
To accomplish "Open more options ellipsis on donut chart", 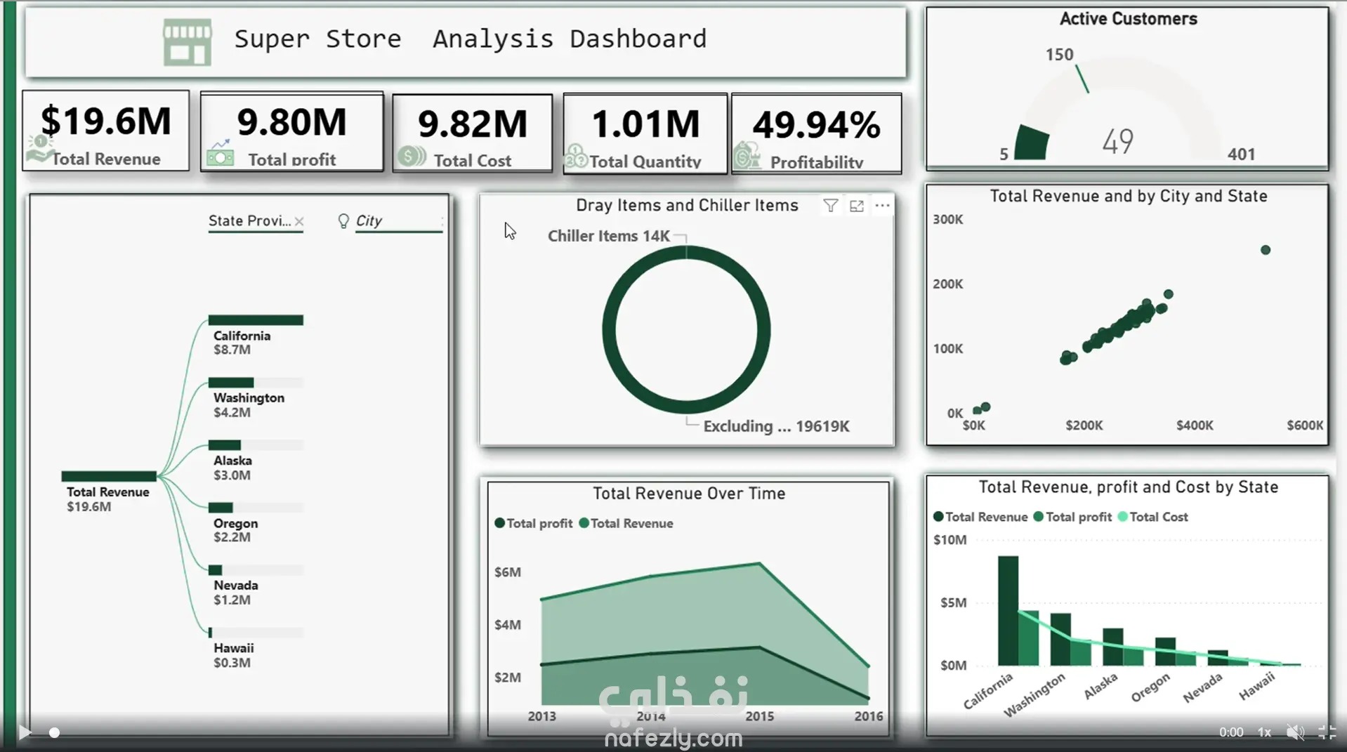I will point(882,206).
